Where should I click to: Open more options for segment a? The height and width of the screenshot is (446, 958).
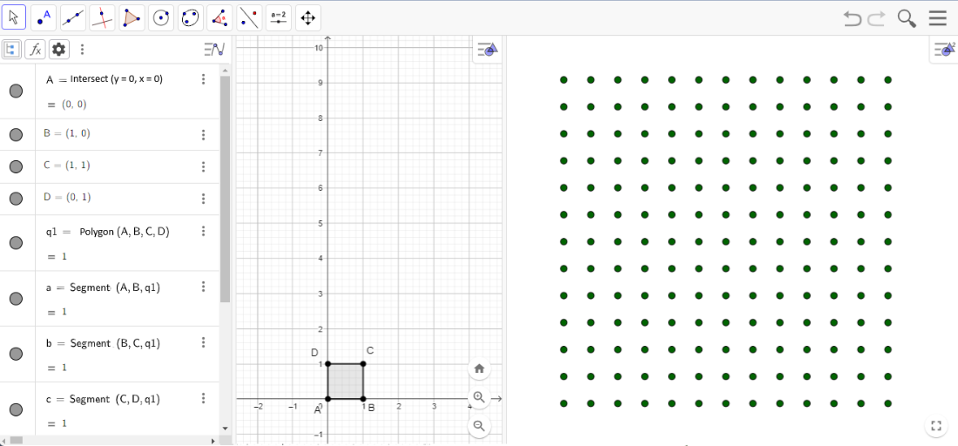pos(203,287)
